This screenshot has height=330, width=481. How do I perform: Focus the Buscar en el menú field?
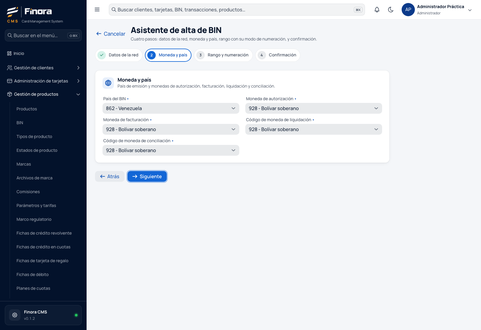[43, 35]
